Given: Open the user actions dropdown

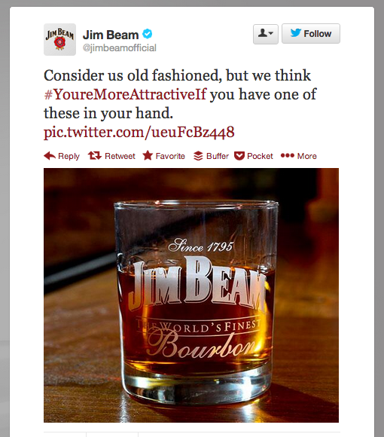Looking at the screenshot, I should pyautogui.click(x=266, y=34).
